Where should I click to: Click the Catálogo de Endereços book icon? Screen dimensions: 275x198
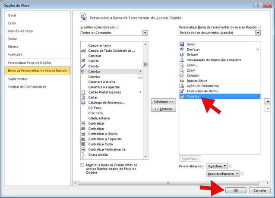(83, 103)
